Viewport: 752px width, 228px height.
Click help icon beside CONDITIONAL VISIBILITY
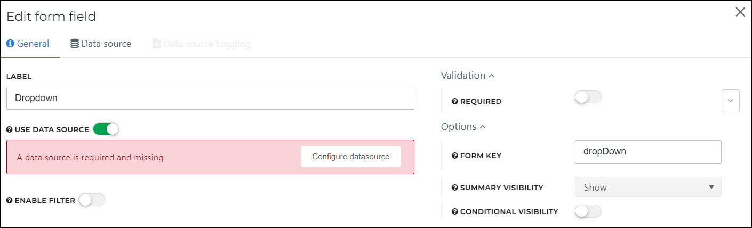(455, 211)
